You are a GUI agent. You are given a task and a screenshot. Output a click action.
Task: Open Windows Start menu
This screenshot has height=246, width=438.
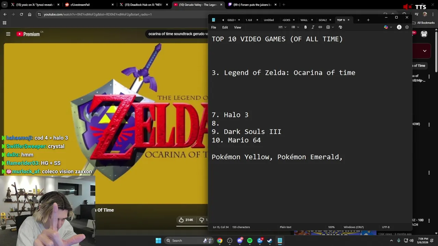[158, 241]
